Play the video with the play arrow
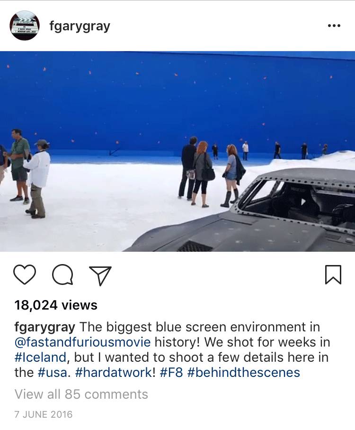This screenshot has height=430, width=355. (x=303, y=202)
